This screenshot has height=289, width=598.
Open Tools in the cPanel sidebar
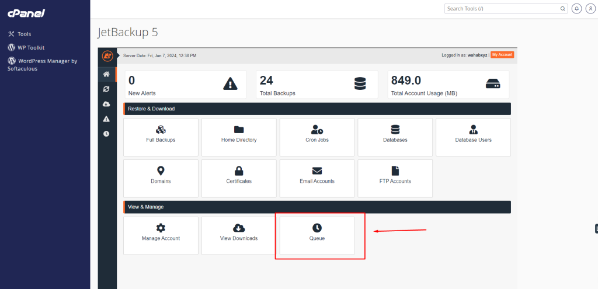tap(24, 34)
